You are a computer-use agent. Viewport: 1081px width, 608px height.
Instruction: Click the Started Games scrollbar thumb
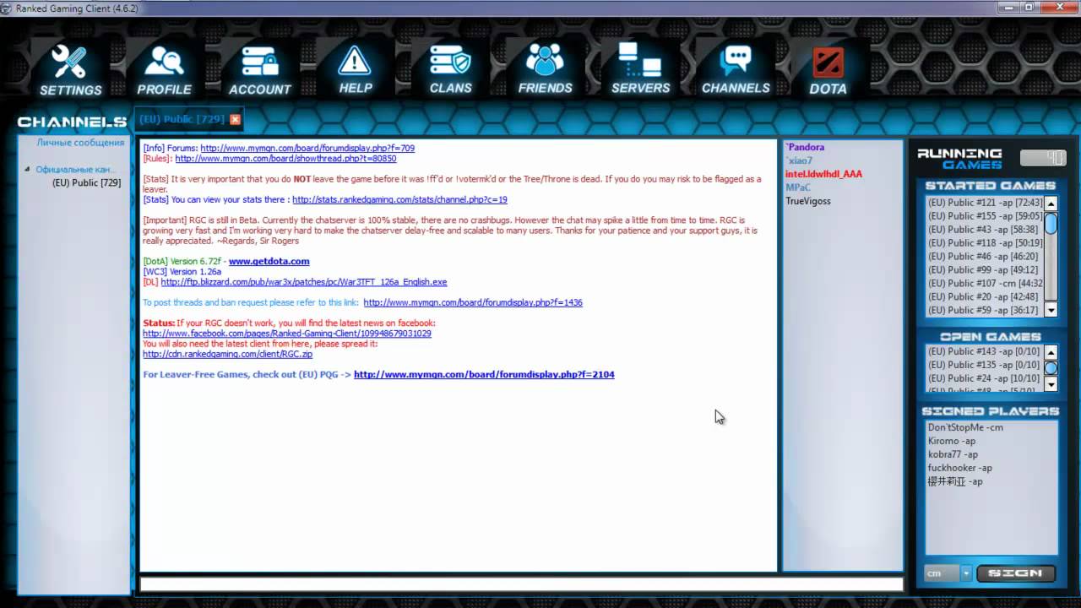(x=1051, y=223)
